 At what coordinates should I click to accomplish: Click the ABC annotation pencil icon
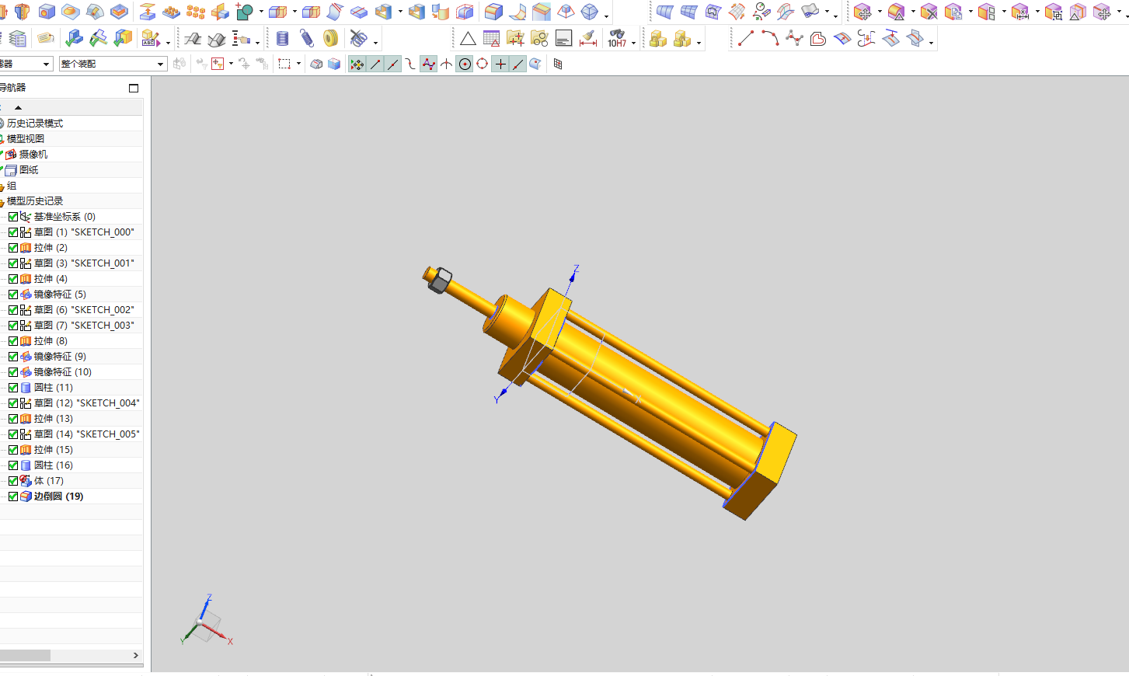150,38
